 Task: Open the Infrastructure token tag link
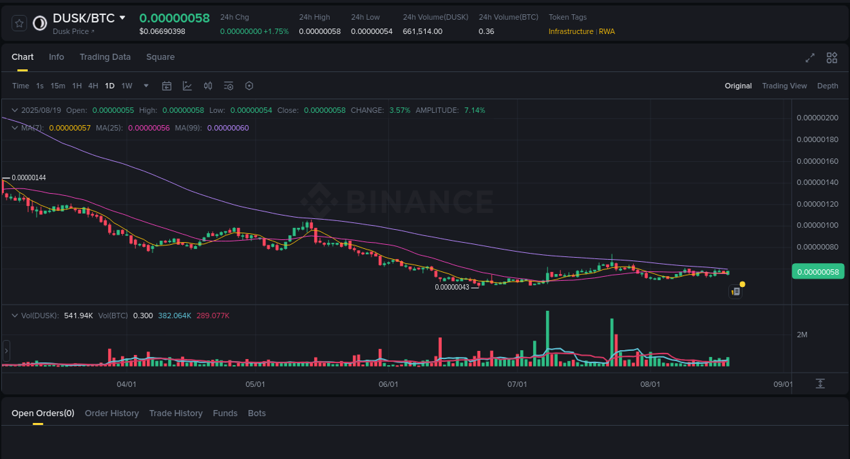[571, 31]
